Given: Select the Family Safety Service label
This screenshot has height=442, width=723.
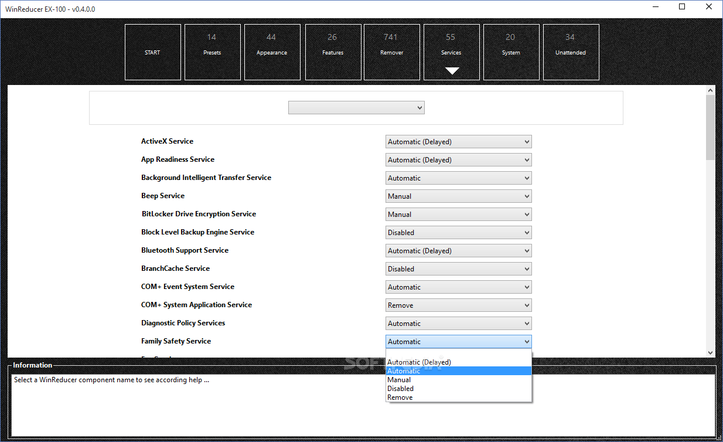Looking at the screenshot, I should (x=176, y=341).
